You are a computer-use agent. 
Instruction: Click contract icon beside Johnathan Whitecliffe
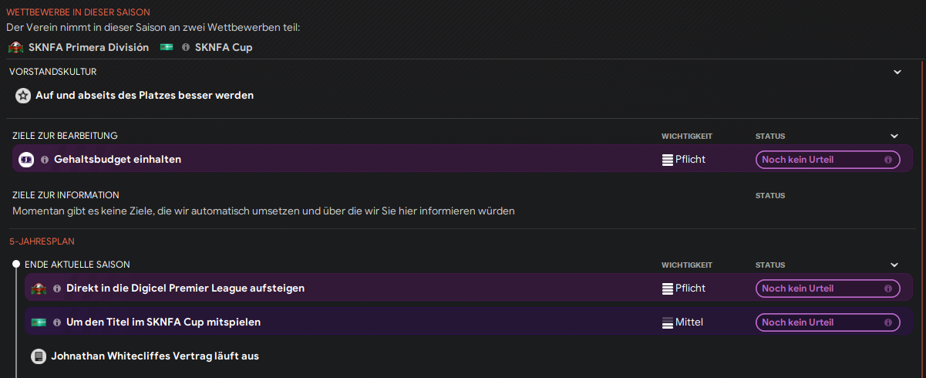point(39,356)
